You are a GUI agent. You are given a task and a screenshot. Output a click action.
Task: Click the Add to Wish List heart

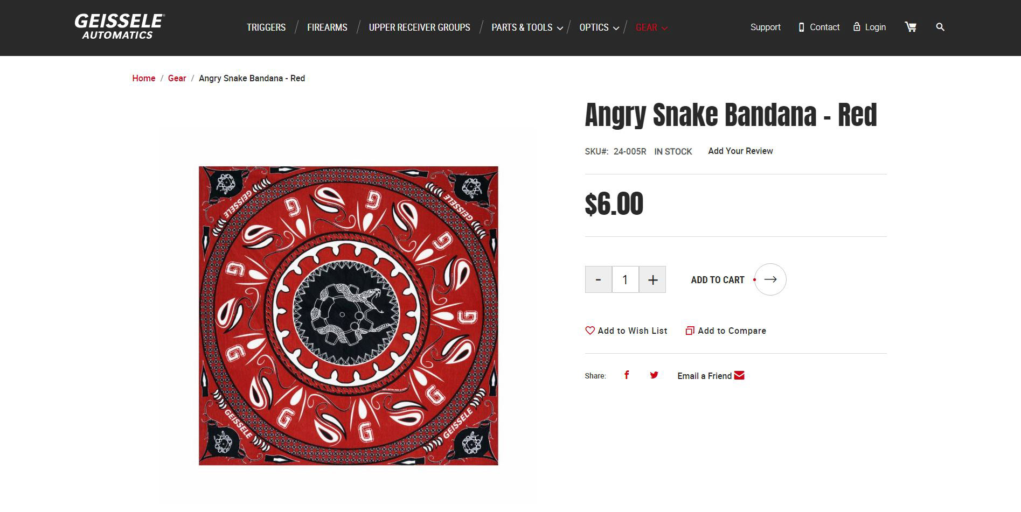tap(590, 331)
